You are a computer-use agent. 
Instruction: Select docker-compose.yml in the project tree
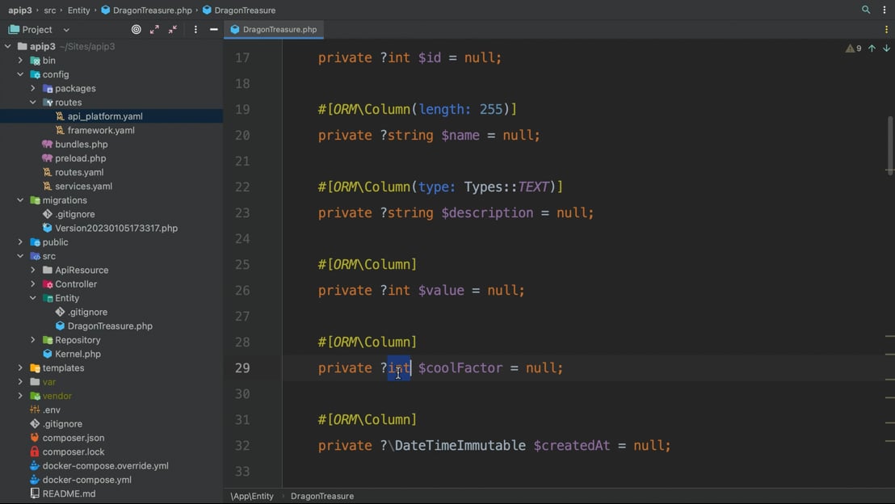86,480
